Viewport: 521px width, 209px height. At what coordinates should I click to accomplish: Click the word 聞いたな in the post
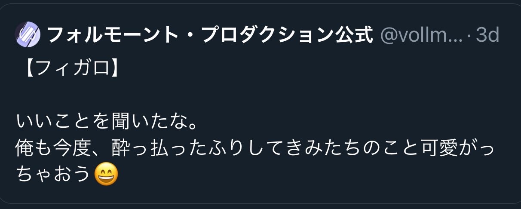[x=148, y=123]
